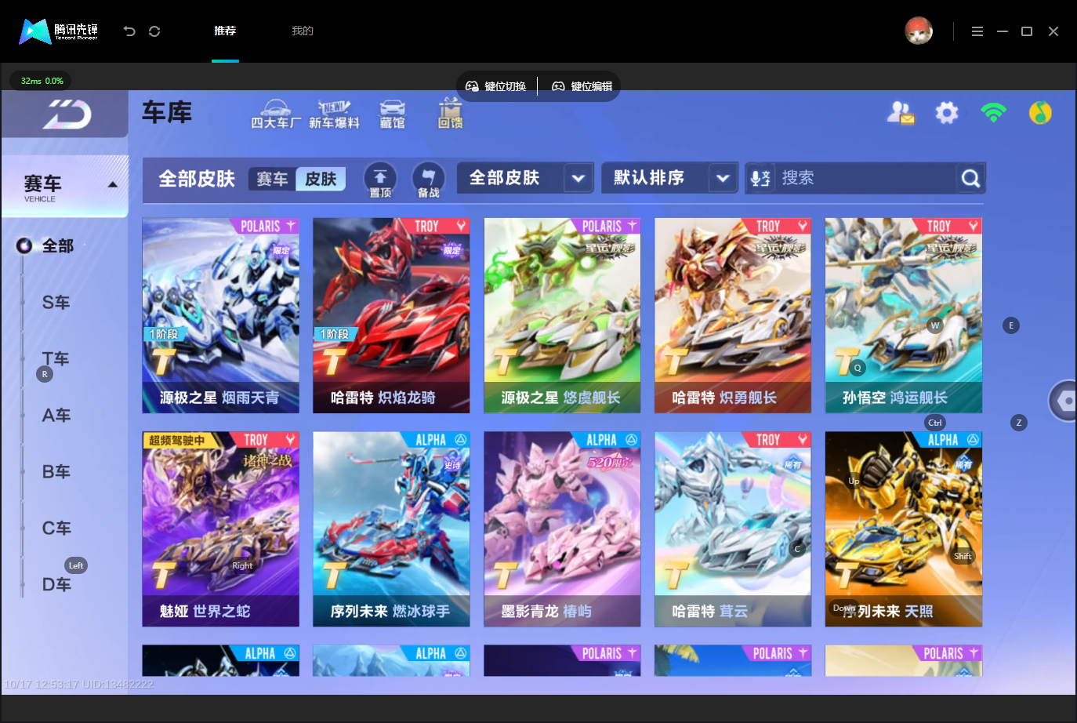Click 键位切换 key switch button
1077x723 pixels.
(496, 86)
